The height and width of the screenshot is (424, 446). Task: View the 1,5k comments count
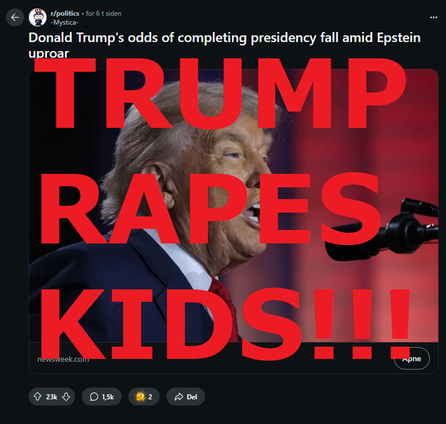click(108, 397)
